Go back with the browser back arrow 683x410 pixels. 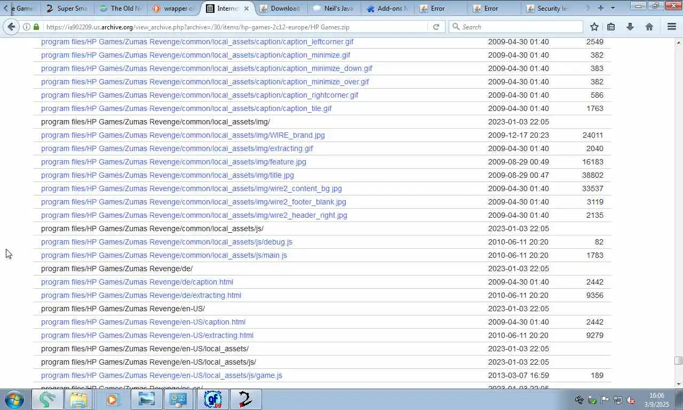12,27
